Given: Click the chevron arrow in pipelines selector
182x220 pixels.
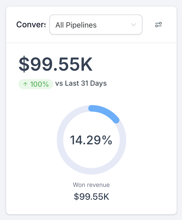Looking at the screenshot, I should (134, 25).
